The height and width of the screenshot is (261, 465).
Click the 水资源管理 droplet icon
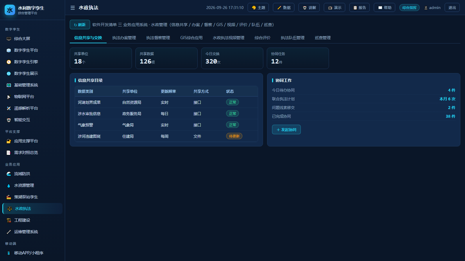[9, 186]
